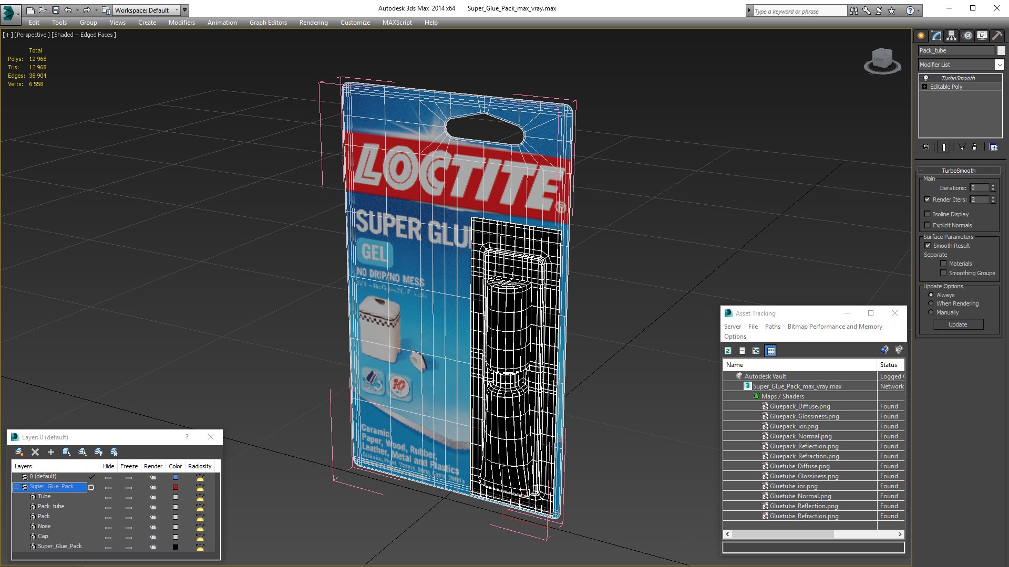1009x567 pixels.
Task: Click the Pack_tube object color swatch in Modify panel
Action: (1001, 50)
